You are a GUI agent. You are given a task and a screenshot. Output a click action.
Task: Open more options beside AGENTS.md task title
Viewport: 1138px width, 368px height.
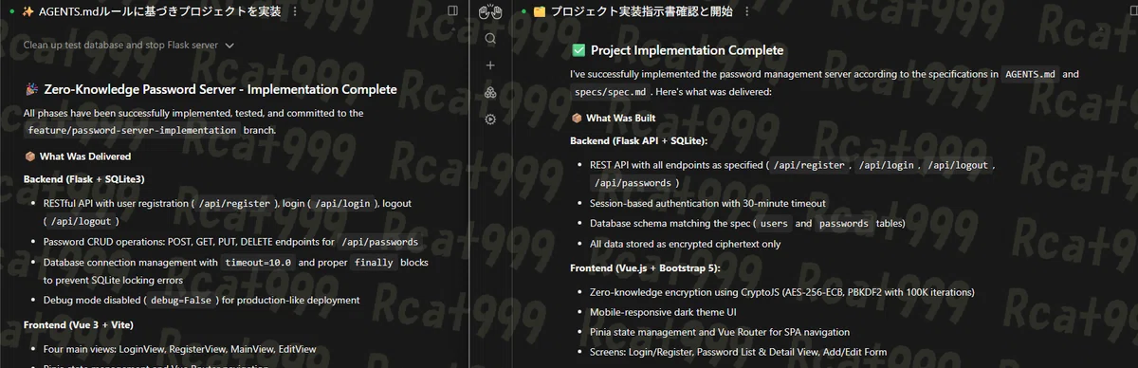point(295,10)
